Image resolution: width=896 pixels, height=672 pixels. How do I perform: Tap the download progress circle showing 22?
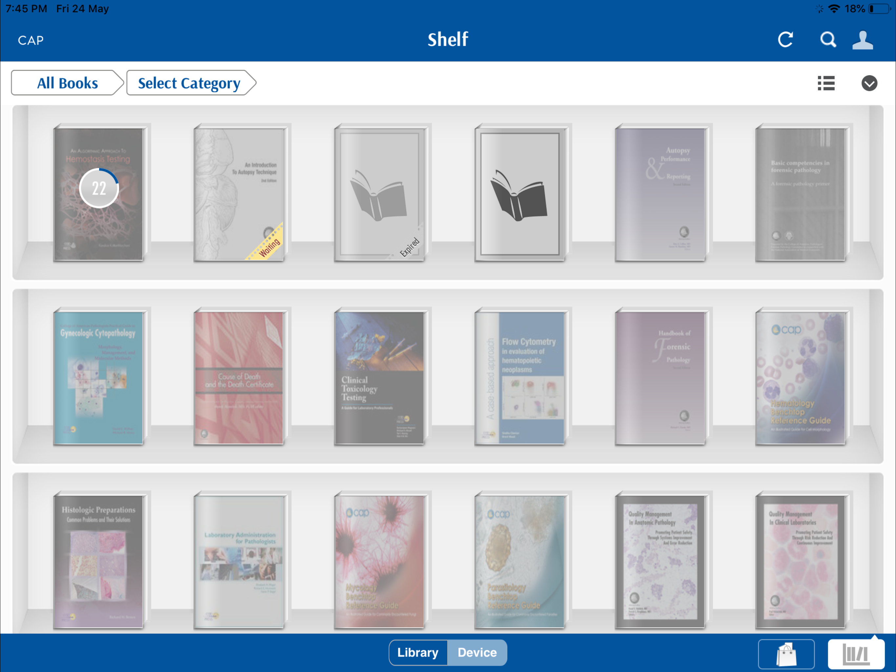pyautogui.click(x=99, y=188)
